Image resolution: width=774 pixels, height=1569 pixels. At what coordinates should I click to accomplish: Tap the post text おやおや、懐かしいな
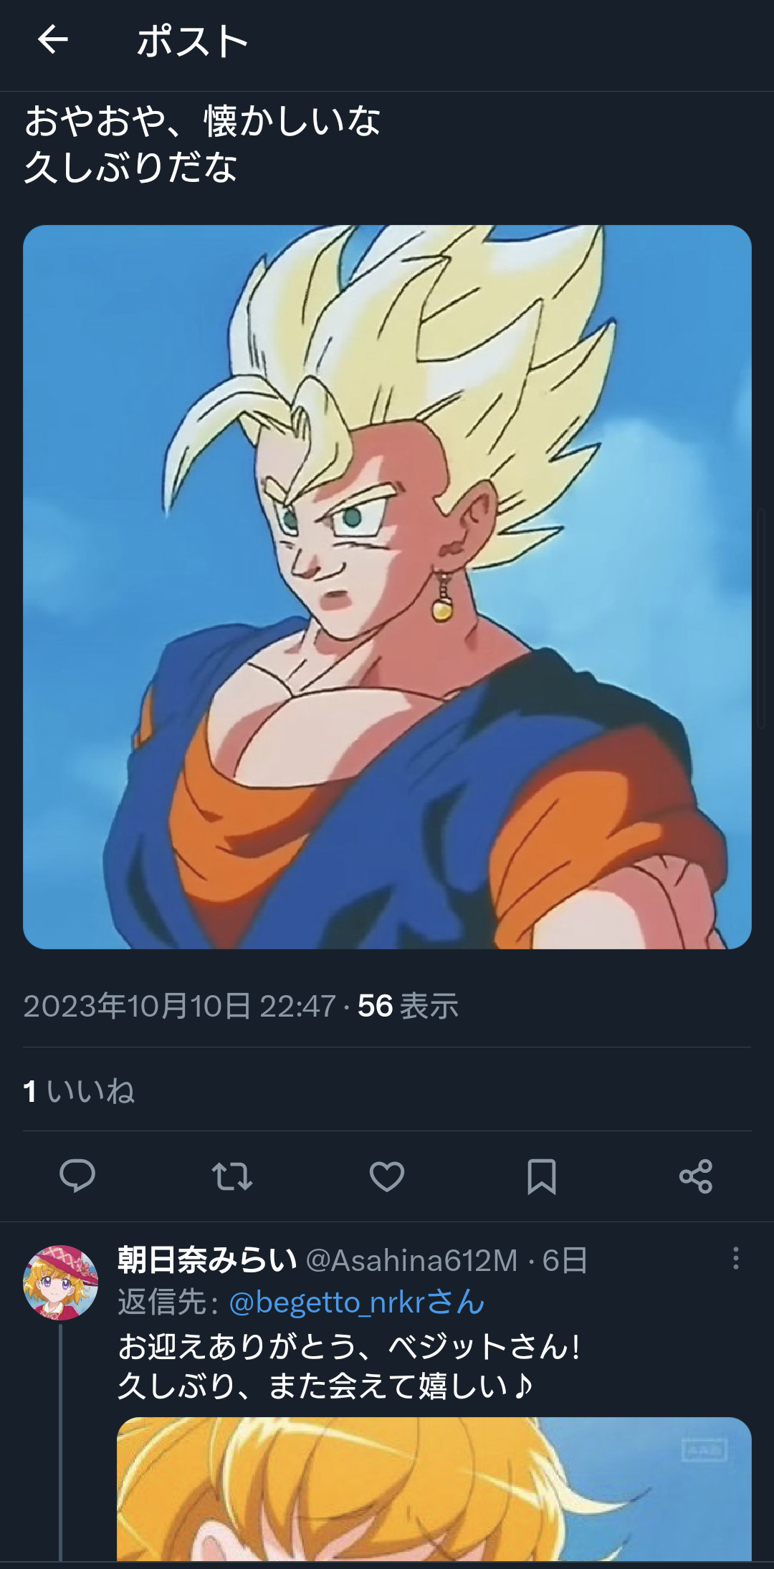(203, 120)
